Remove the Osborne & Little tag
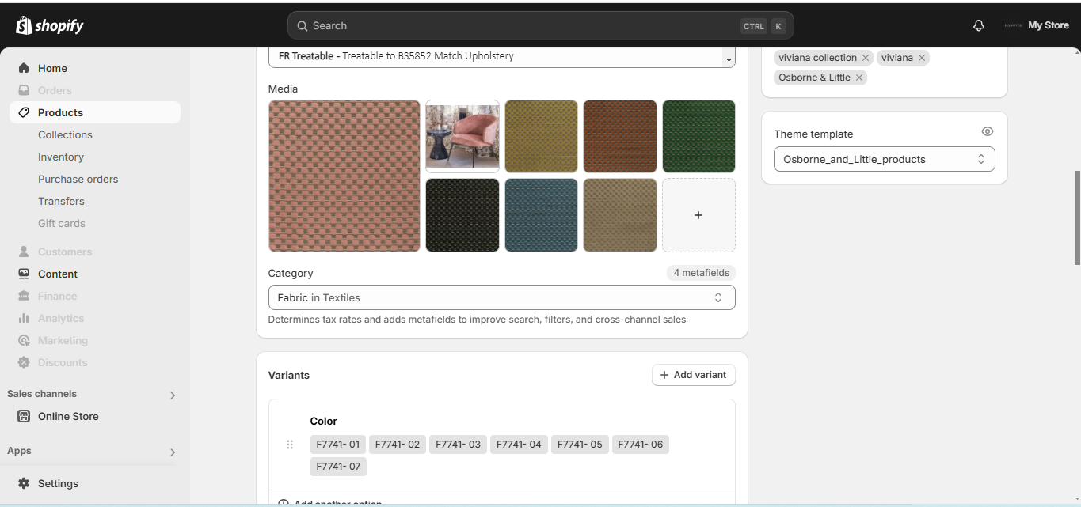Image resolution: width=1081 pixels, height=507 pixels. pyautogui.click(x=859, y=78)
